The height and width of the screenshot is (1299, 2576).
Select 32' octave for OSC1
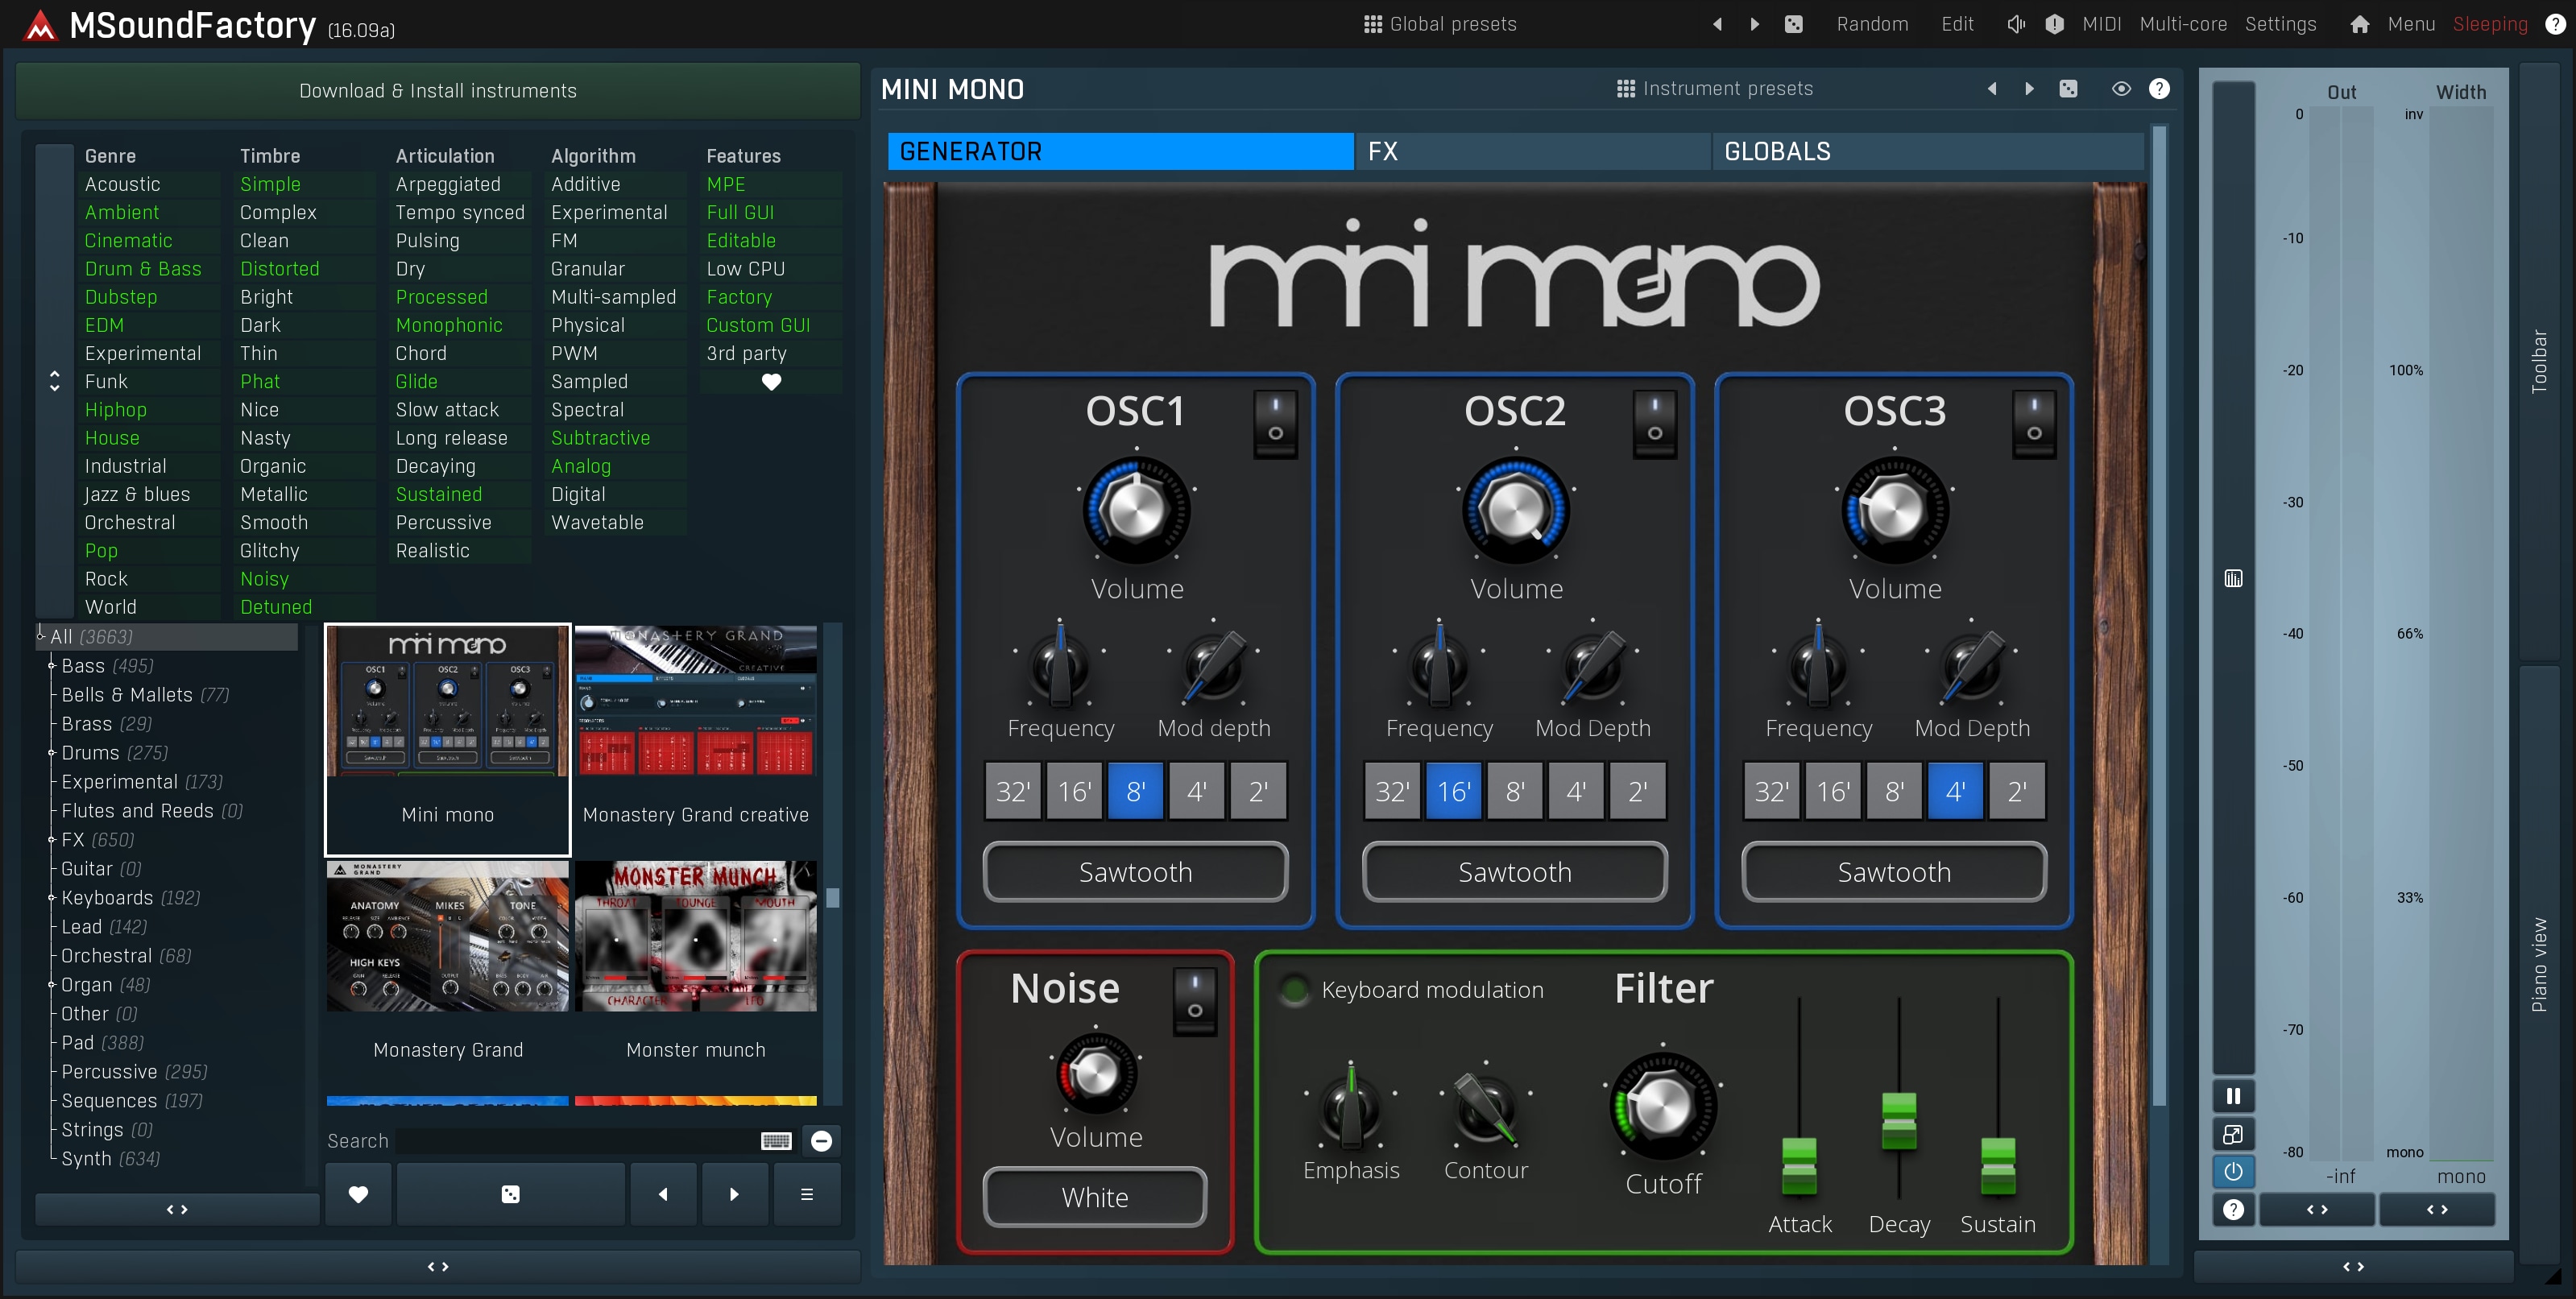tap(1012, 791)
